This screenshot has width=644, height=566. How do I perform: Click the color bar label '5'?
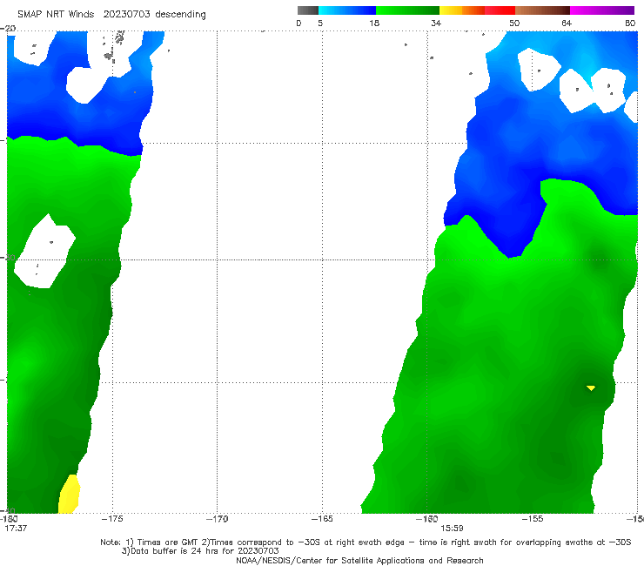pyautogui.click(x=320, y=23)
